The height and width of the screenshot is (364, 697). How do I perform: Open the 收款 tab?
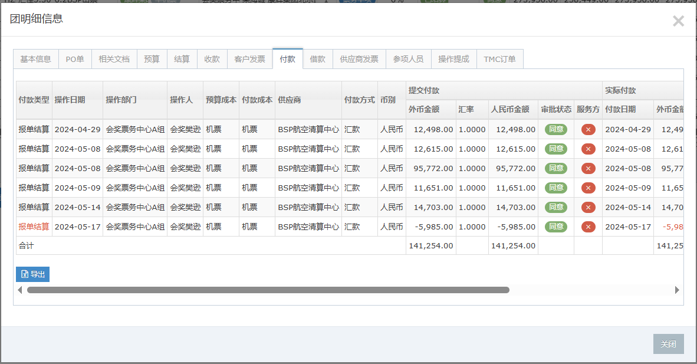tap(212, 59)
